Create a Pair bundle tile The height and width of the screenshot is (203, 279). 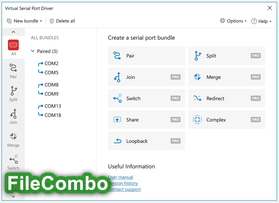point(147,56)
